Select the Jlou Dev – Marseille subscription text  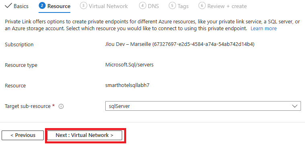(180, 44)
